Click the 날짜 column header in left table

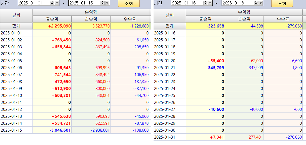click(16, 16)
